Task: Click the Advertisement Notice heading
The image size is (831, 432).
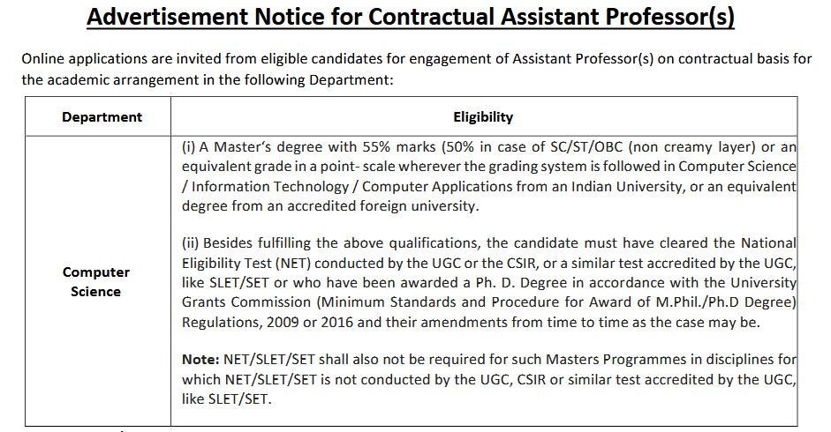Action: tap(411, 18)
